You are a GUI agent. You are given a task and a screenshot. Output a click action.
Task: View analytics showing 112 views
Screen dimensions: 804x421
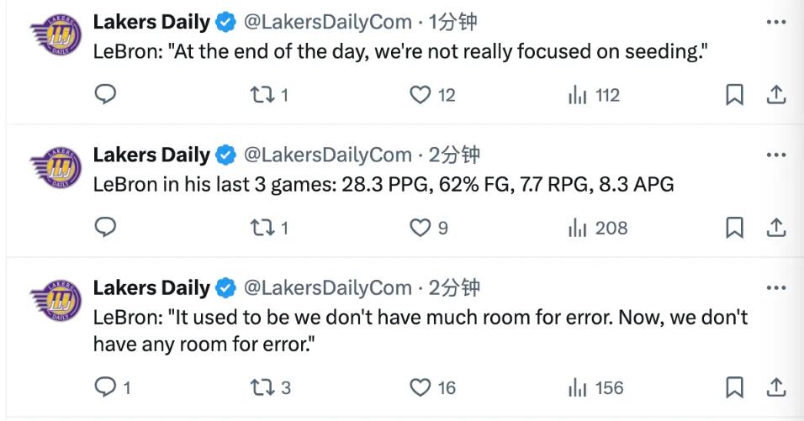pyautogui.click(x=594, y=95)
